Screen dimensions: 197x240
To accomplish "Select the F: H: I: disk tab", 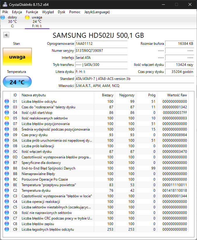I will pyautogui.click(x=37, y=22).
